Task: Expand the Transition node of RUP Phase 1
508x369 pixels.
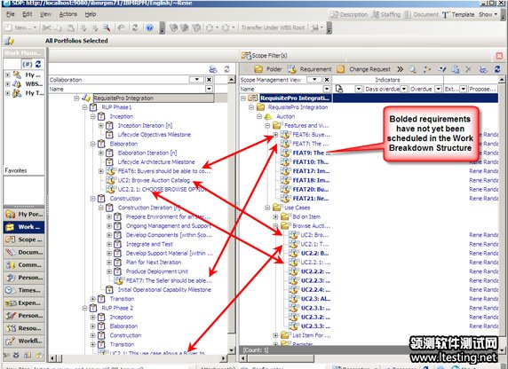Action: click(x=93, y=299)
